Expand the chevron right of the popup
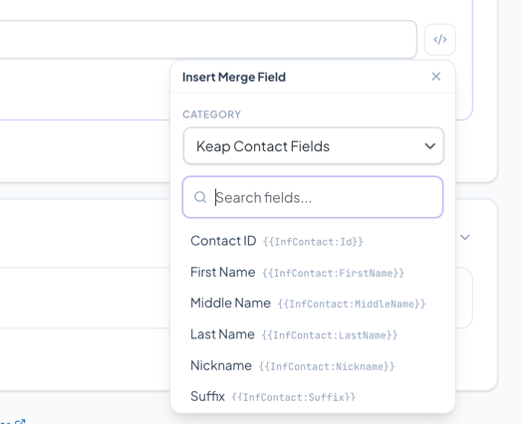The image size is (521, 424). coord(465,237)
